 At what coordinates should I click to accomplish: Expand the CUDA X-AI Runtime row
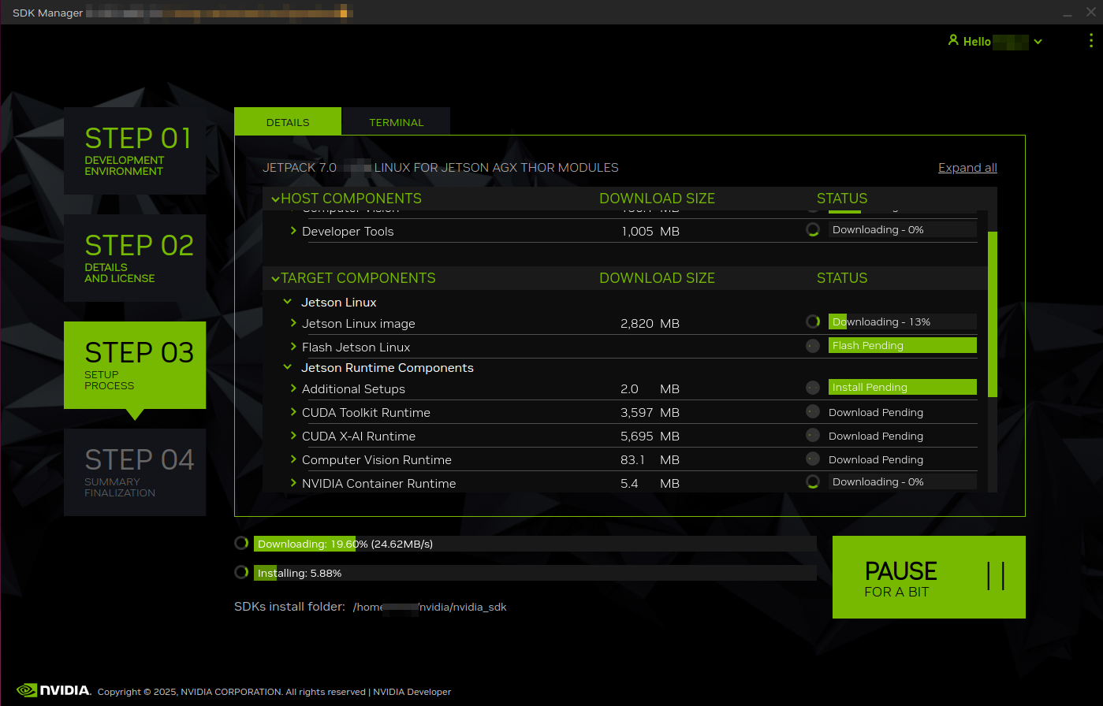coord(293,436)
